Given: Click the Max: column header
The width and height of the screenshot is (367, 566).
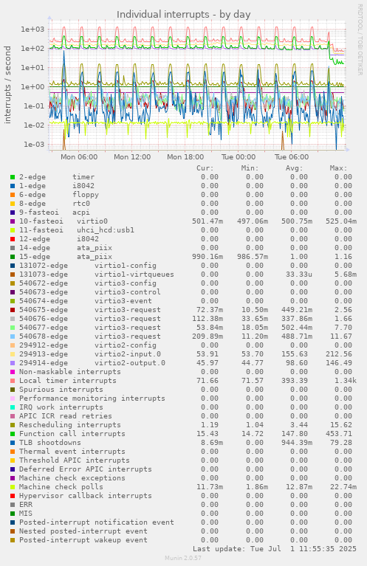Looking at the screenshot, I should coord(338,168).
